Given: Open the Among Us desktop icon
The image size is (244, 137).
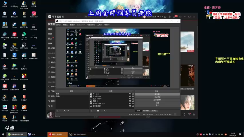Looking at the screenshot, I should 24,77.
